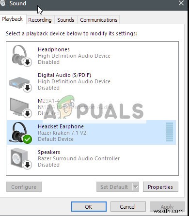Confirm with the OK button
Image resolution: width=189 pixels, height=216 pixels.
[89, 206]
